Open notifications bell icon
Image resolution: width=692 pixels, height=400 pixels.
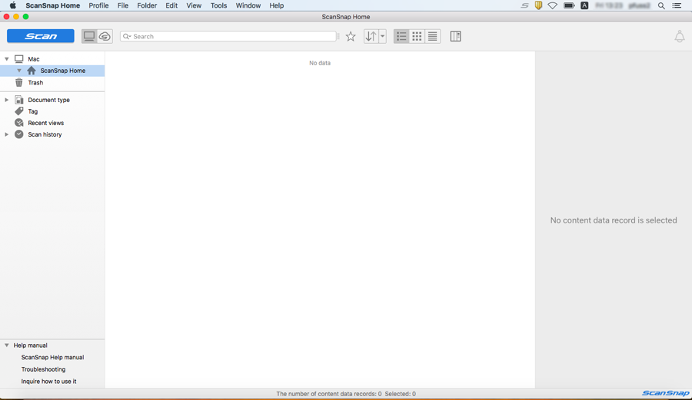pos(679,36)
